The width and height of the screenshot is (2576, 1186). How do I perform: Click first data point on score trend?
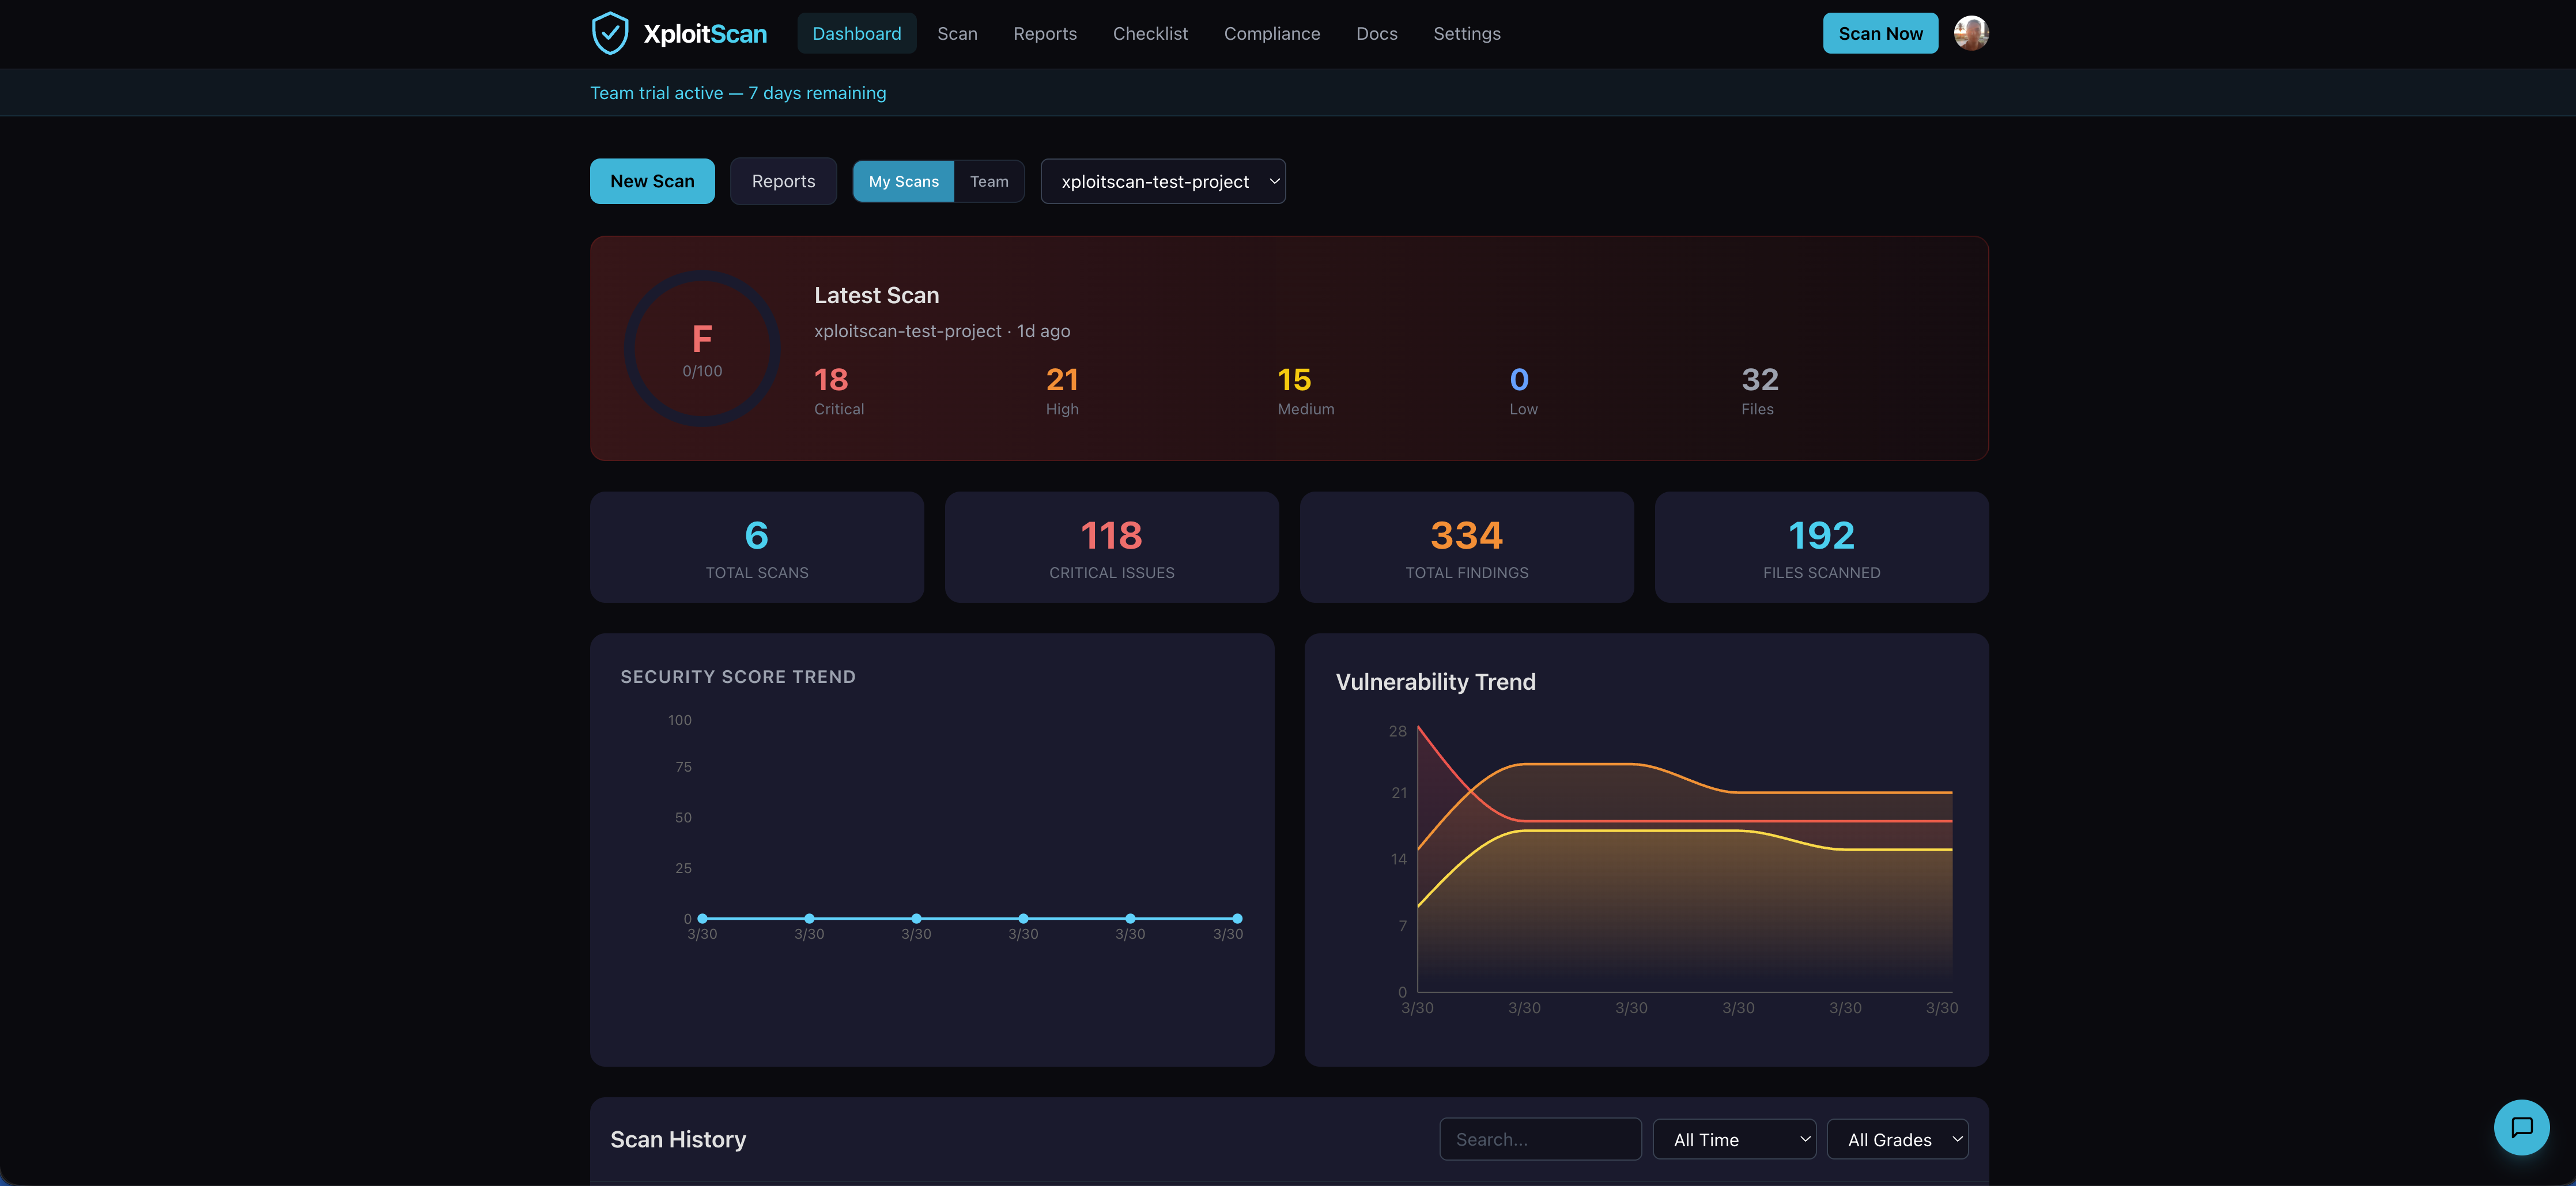coord(703,918)
